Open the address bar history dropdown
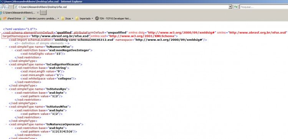 point(230,7)
